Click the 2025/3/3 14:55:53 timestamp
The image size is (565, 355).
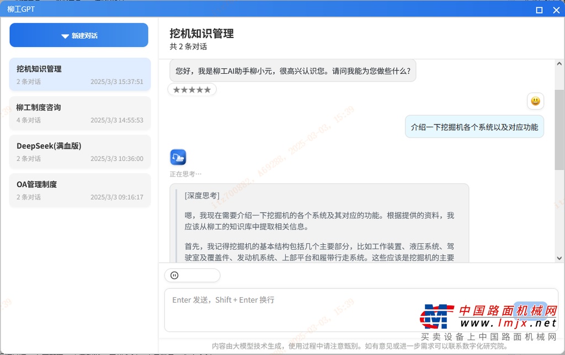(x=117, y=120)
